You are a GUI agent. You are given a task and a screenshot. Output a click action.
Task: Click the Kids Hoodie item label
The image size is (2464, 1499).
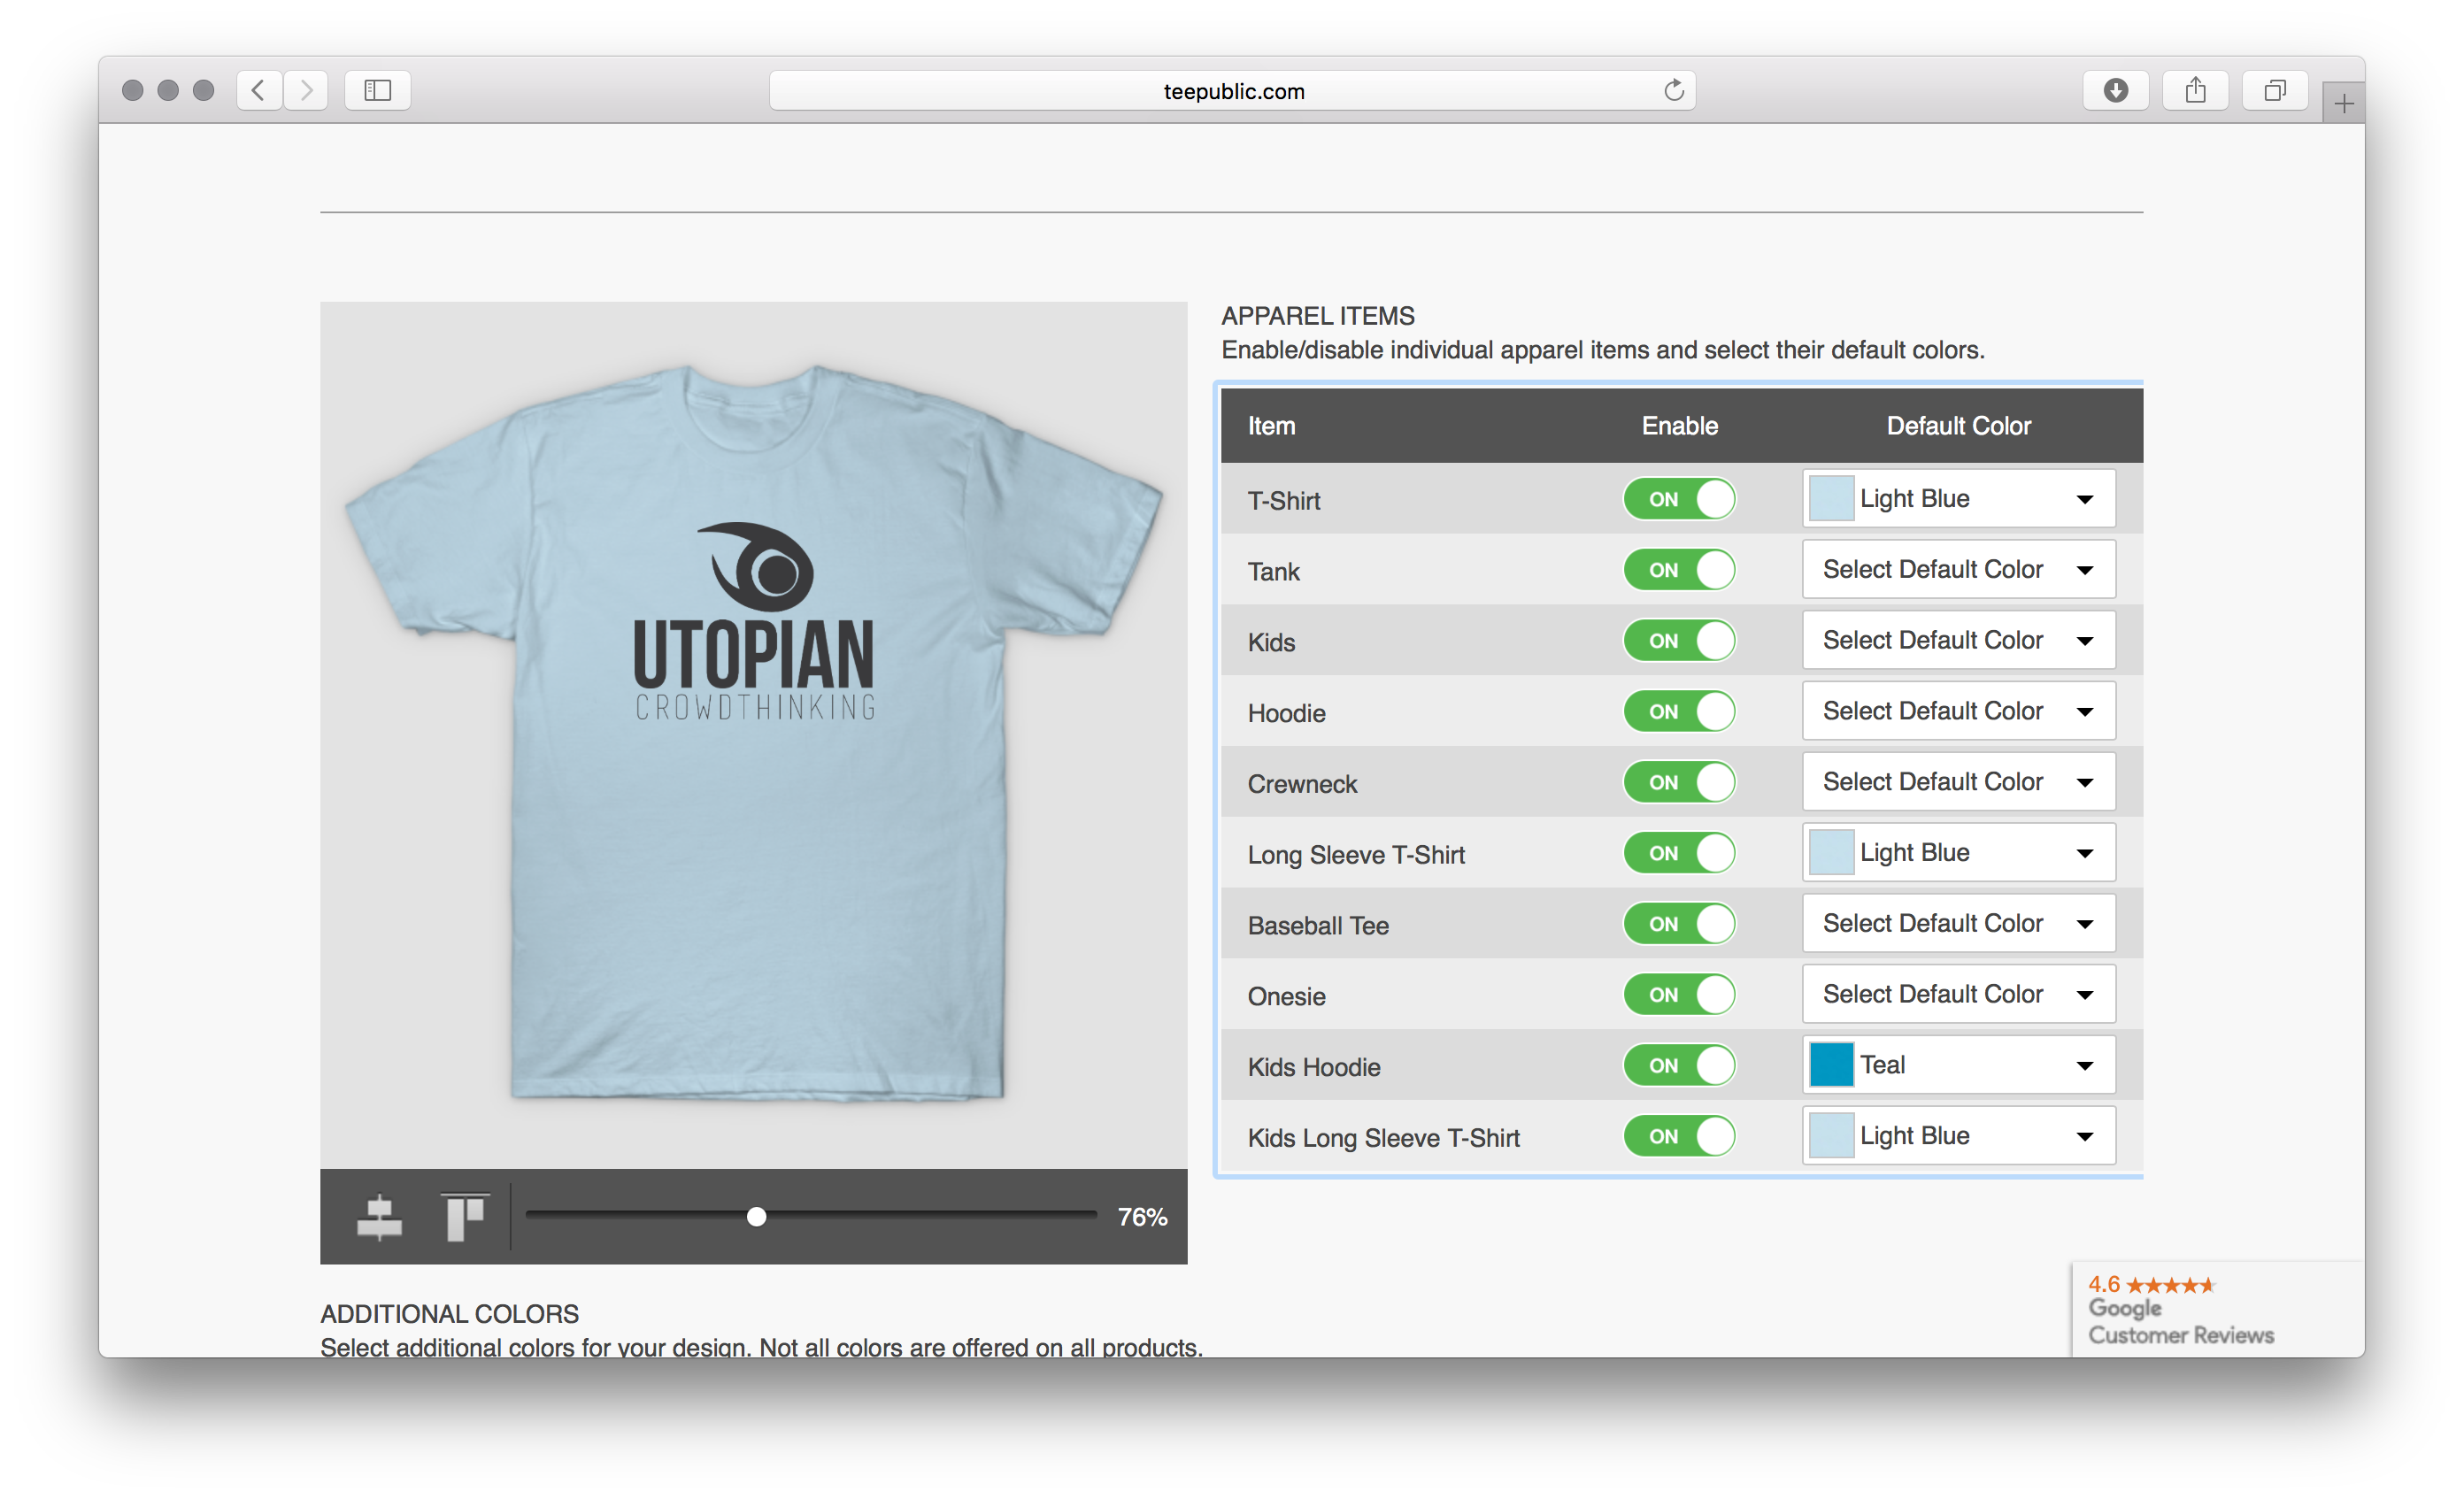tap(1313, 1067)
